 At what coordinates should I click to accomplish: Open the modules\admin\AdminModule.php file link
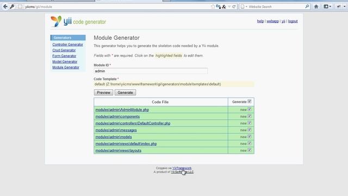[122, 110]
